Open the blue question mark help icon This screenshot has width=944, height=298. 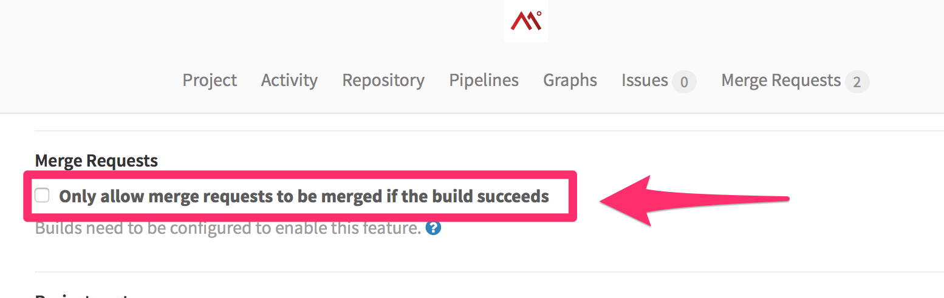(433, 228)
